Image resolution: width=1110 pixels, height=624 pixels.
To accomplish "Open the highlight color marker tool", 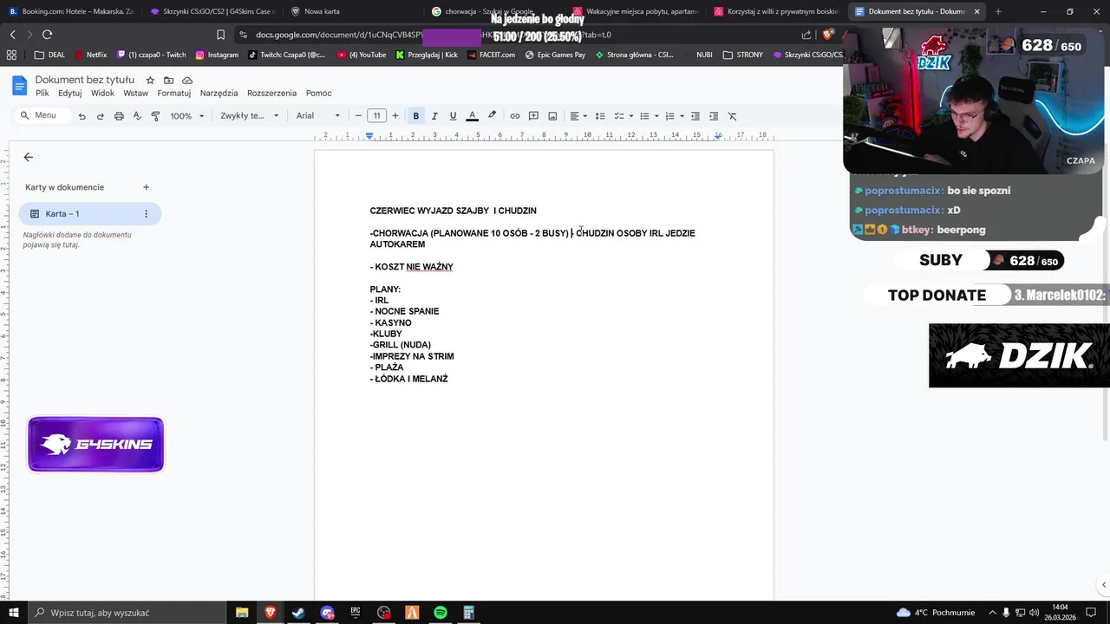I will point(492,116).
